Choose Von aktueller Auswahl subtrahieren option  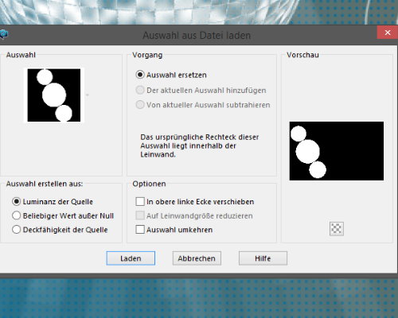(x=140, y=105)
